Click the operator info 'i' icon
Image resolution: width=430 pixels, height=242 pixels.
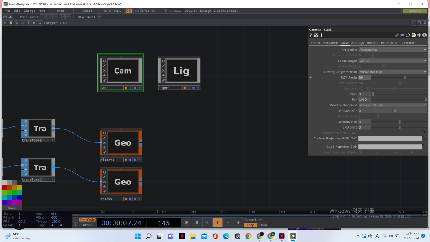tap(321, 35)
